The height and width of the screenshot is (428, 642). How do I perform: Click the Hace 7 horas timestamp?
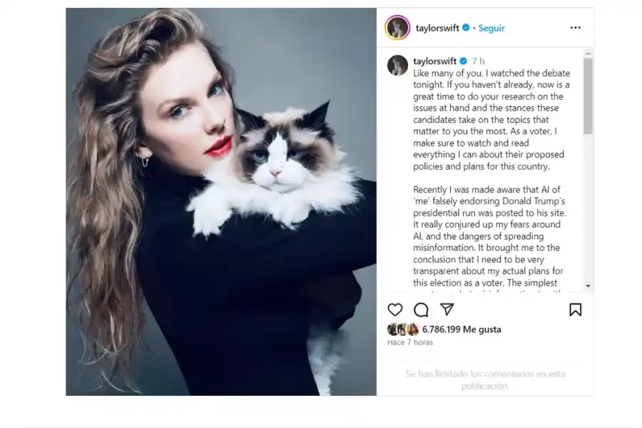coord(410,342)
